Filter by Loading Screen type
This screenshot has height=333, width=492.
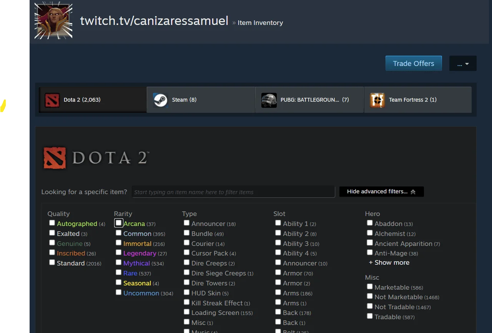tap(186, 312)
